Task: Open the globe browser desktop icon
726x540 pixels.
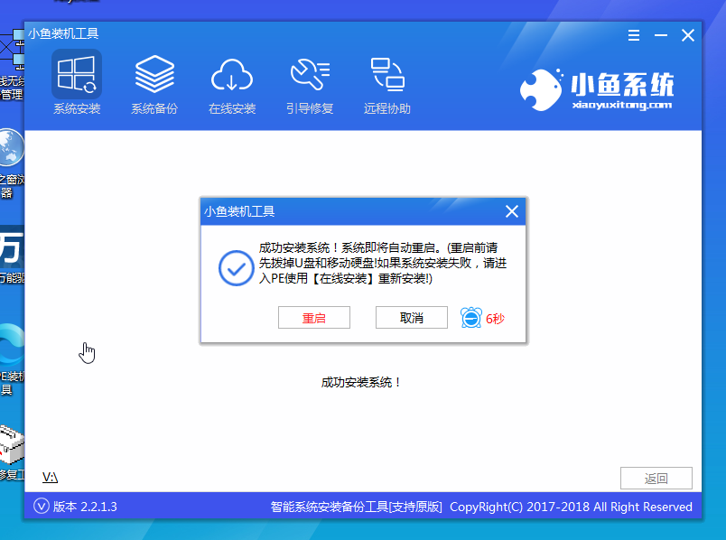Action: click(12, 149)
